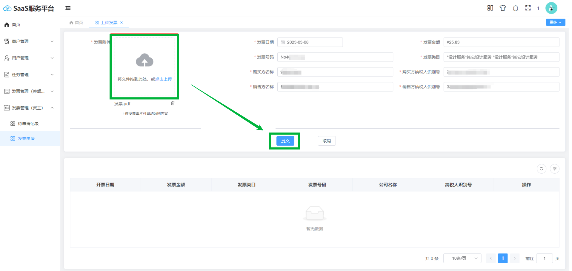The image size is (572, 271).
Task: Toggle fullscreen mode icon
Action: coord(528,8)
